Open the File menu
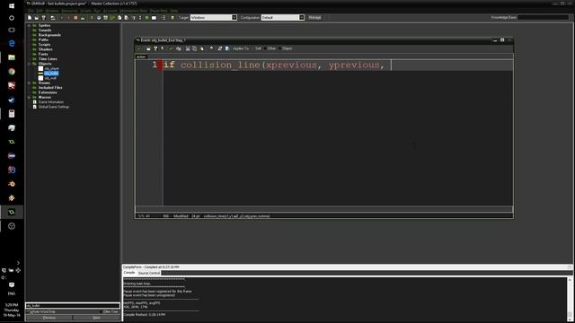Image resolution: width=575 pixels, height=323 pixels. point(31,11)
